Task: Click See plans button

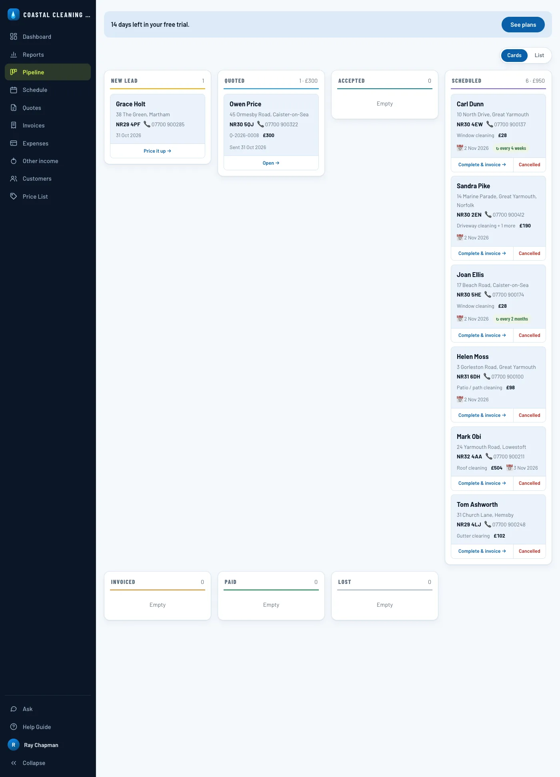Action: pos(523,25)
